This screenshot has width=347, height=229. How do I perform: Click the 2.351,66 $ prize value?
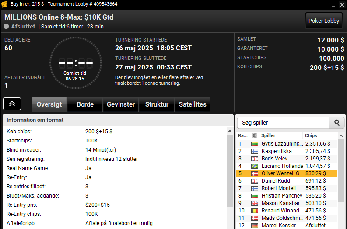point(318,144)
